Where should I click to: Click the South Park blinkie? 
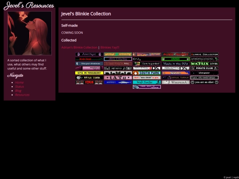pos(146,73)
